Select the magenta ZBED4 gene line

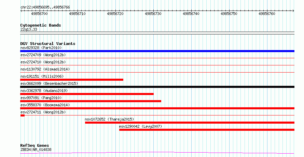click(157, 153)
